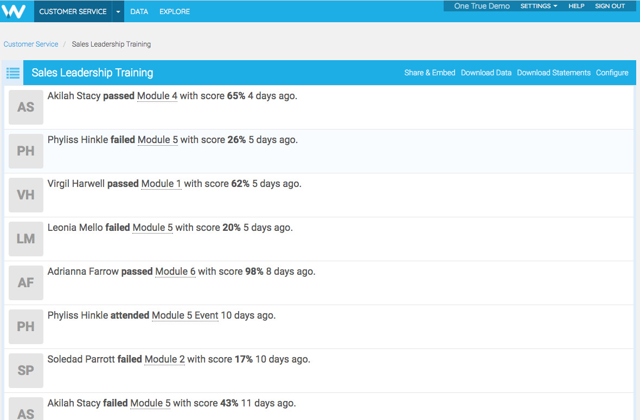Viewport: 640px width, 420px height.
Task: Select Leonia Mello's LM avatar
Action: coord(26,239)
